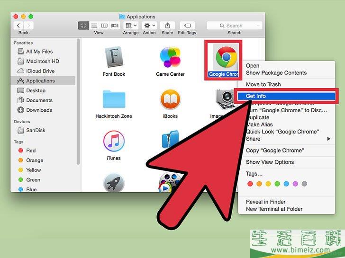This screenshot has height=258, width=345.
Task: Choose Burn "Google Chrome" to Disc
Action: click(x=287, y=110)
